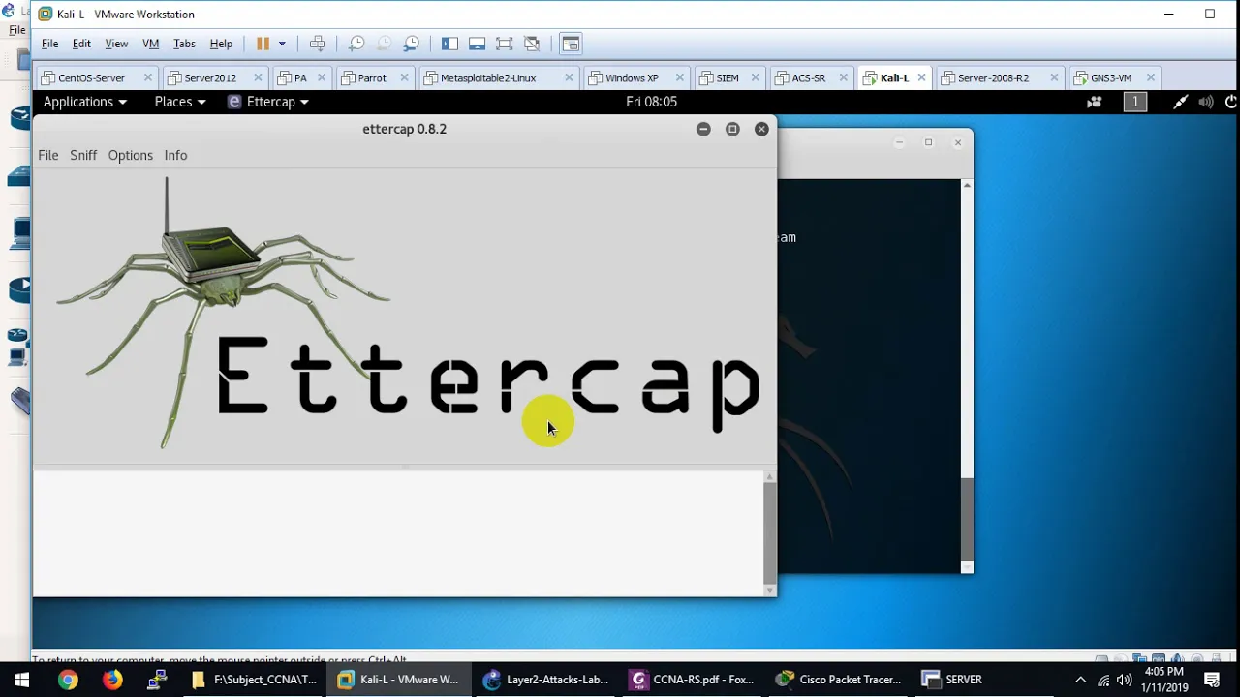This screenshot has width=1240, height=697.
Task: Take a snapshot of this virtual machine
Action: [x=356, y=44]
